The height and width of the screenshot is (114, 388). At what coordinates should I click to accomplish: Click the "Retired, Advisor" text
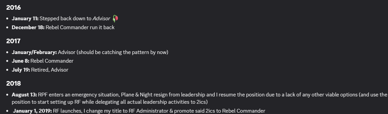[x=50, y=70]
